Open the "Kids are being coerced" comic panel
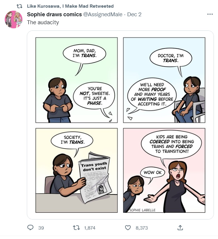The height and width of the screenshot is (239, 218). pos(164,170)
